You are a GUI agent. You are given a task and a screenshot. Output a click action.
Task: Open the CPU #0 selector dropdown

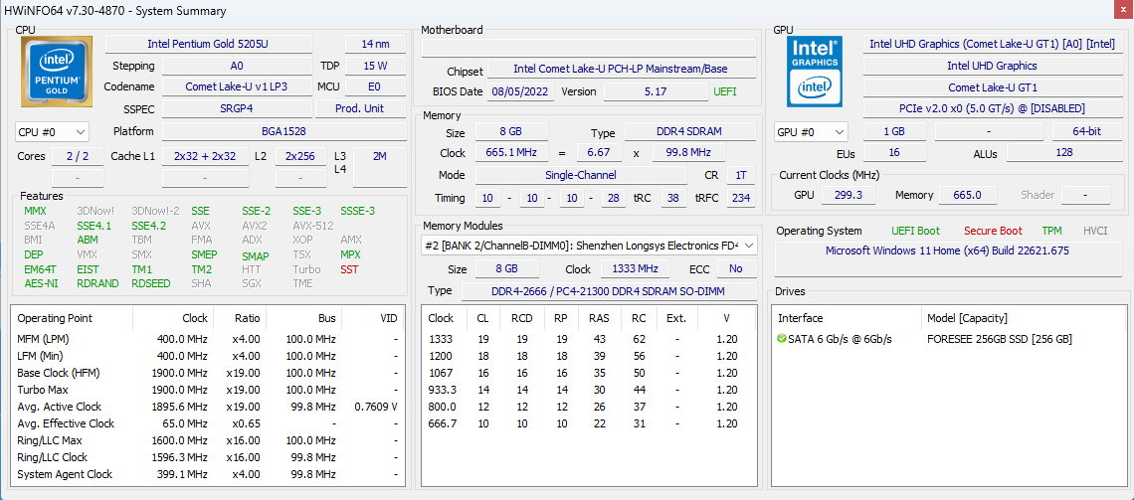(52, 132)
